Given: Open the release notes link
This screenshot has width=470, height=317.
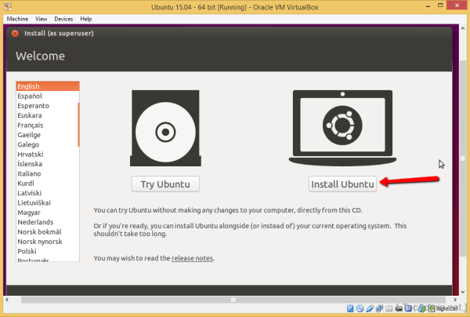Looking at the screenshot, I should pyautogui.click(x=192, y=258).
